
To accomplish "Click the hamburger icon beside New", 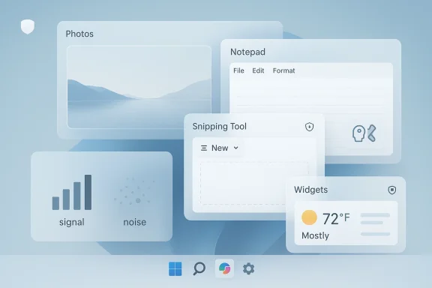I will [x=204, y=148].
